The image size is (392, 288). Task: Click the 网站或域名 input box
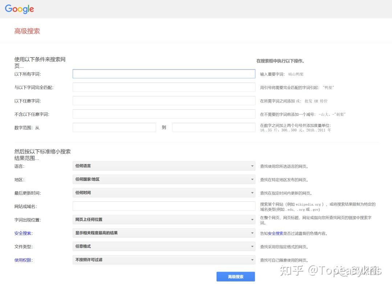coord(163,206)
